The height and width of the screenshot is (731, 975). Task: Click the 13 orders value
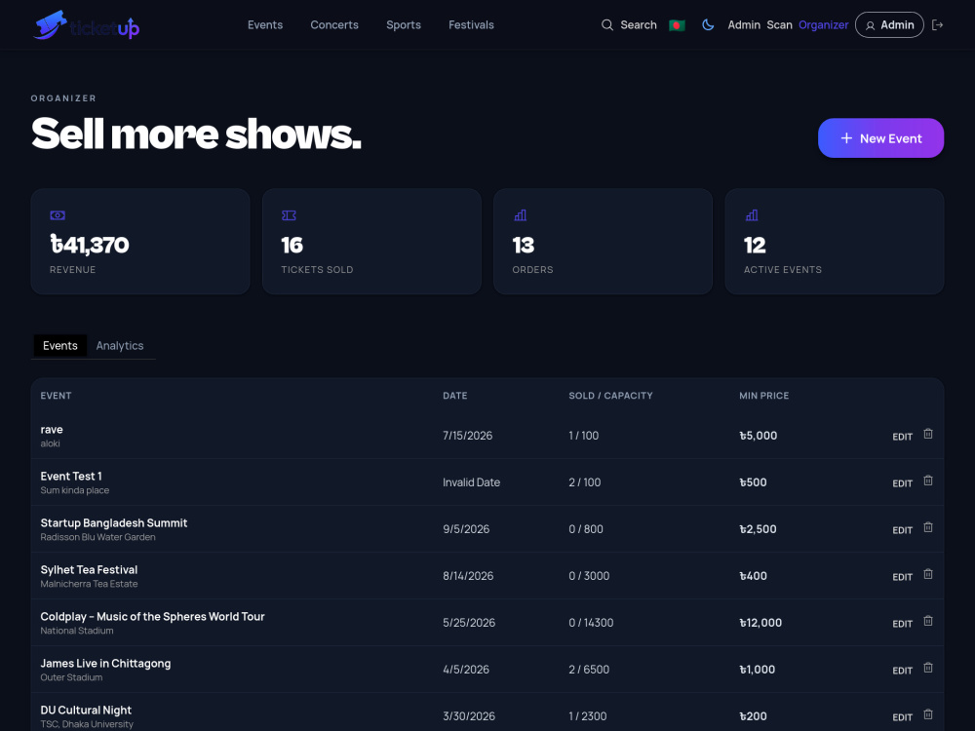(523, 245)
